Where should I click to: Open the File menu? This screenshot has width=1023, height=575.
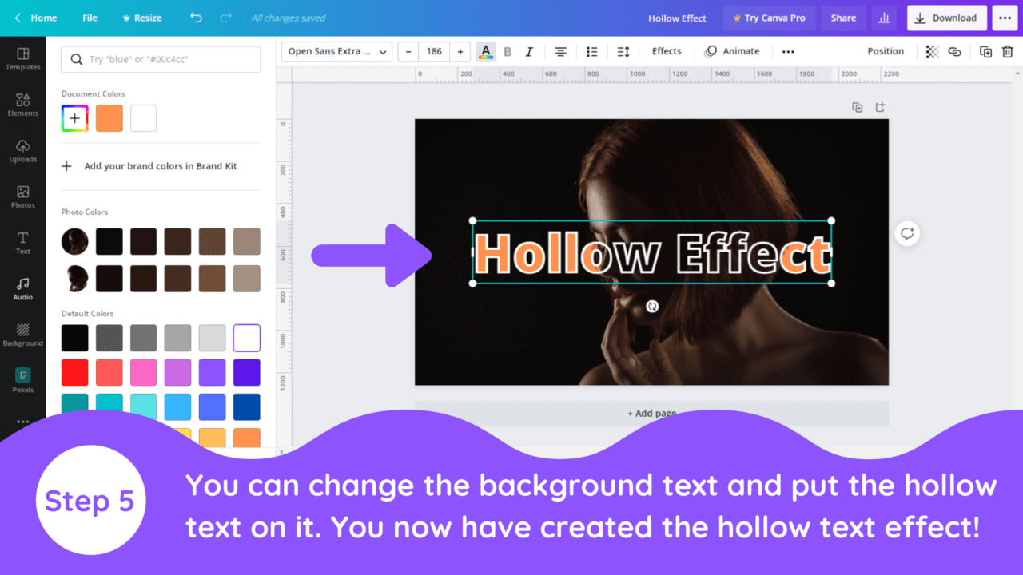click(90, 18)
